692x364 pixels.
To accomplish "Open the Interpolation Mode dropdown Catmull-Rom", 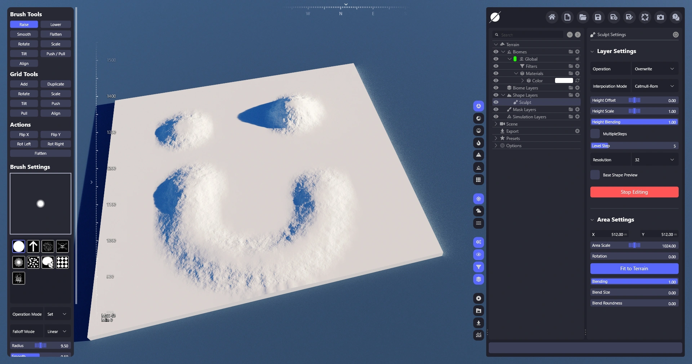I will click(655, 86).
